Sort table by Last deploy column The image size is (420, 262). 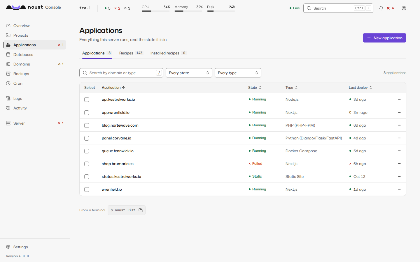(x=360, y=88)
